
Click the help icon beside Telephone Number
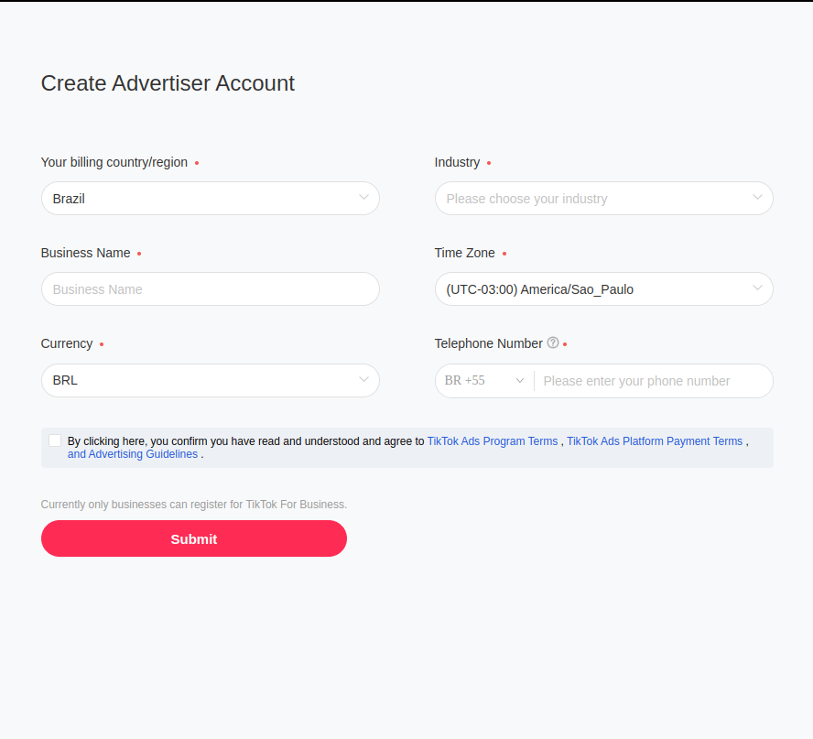coord(553,343)
